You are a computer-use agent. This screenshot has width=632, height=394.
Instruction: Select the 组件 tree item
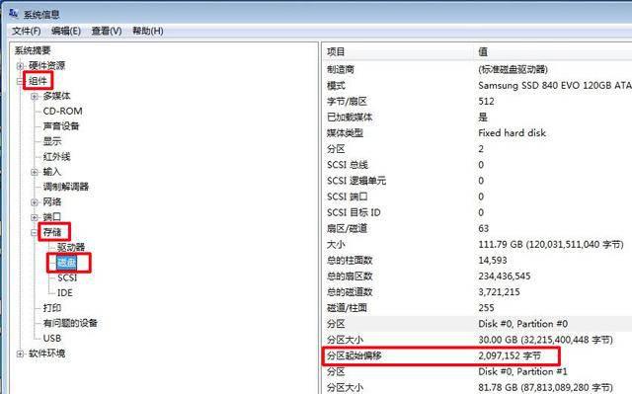[x=39, y=81]
